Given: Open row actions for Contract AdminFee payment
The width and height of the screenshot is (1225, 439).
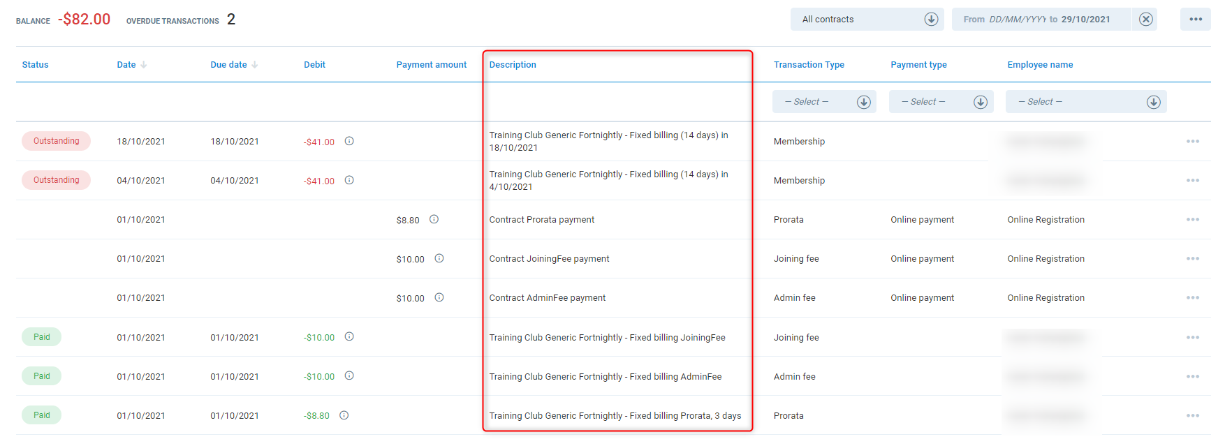Looking at the screenshot, I should click(x=1192, y=298).
